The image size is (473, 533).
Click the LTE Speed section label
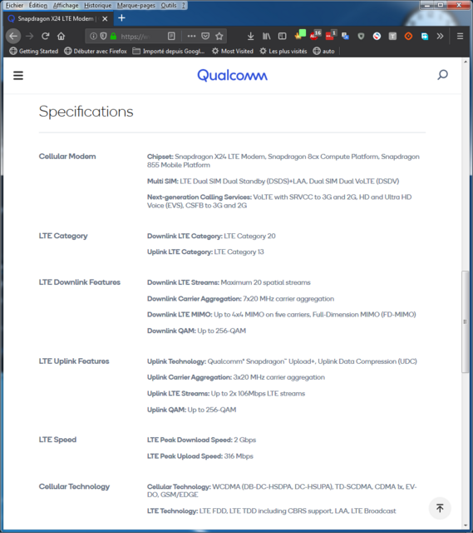tap(57, 440)
